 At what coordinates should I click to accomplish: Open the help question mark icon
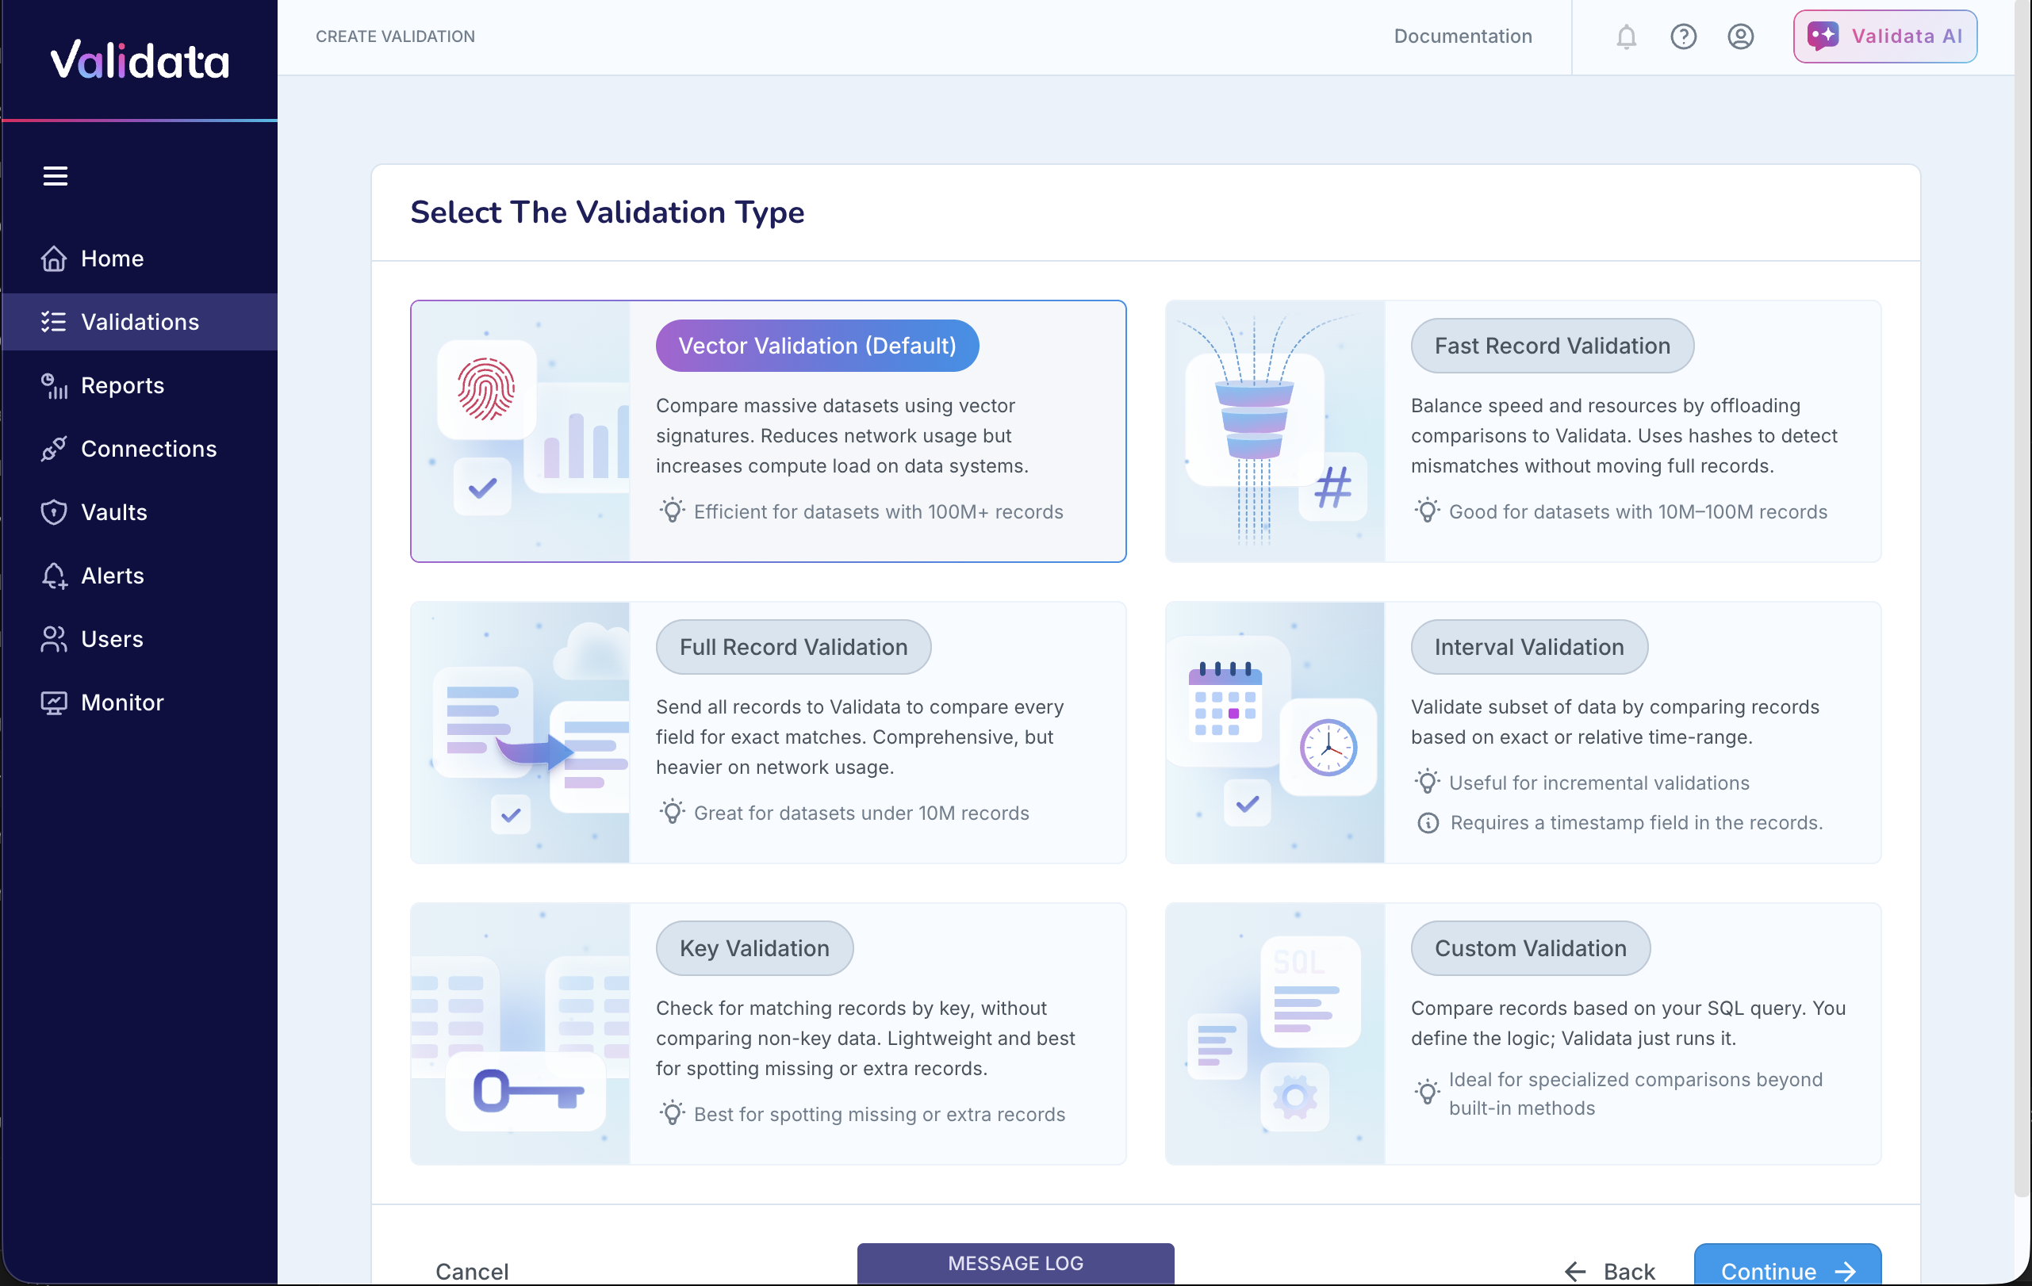pos(1684,36)
